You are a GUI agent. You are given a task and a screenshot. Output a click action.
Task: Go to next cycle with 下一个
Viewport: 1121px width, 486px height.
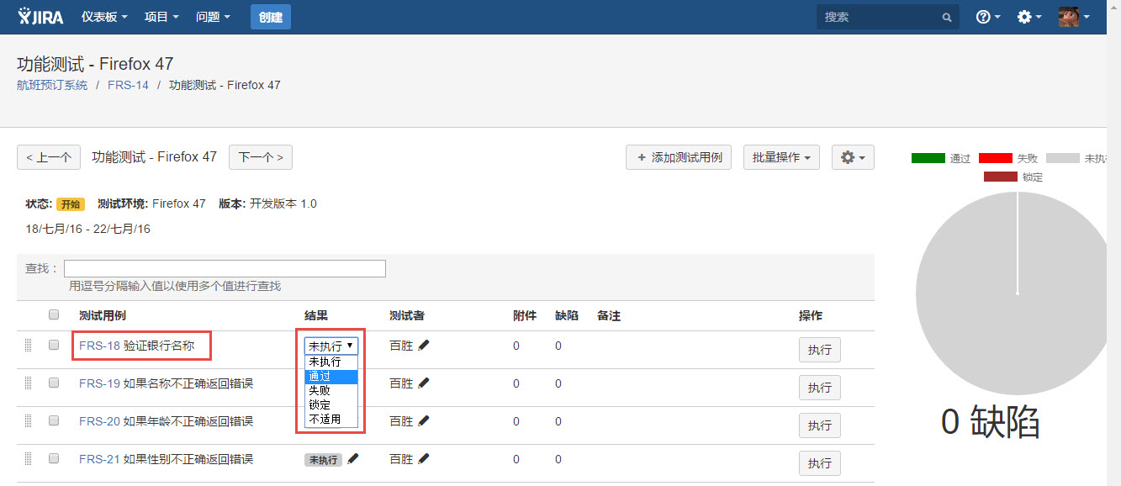(261, 157)
